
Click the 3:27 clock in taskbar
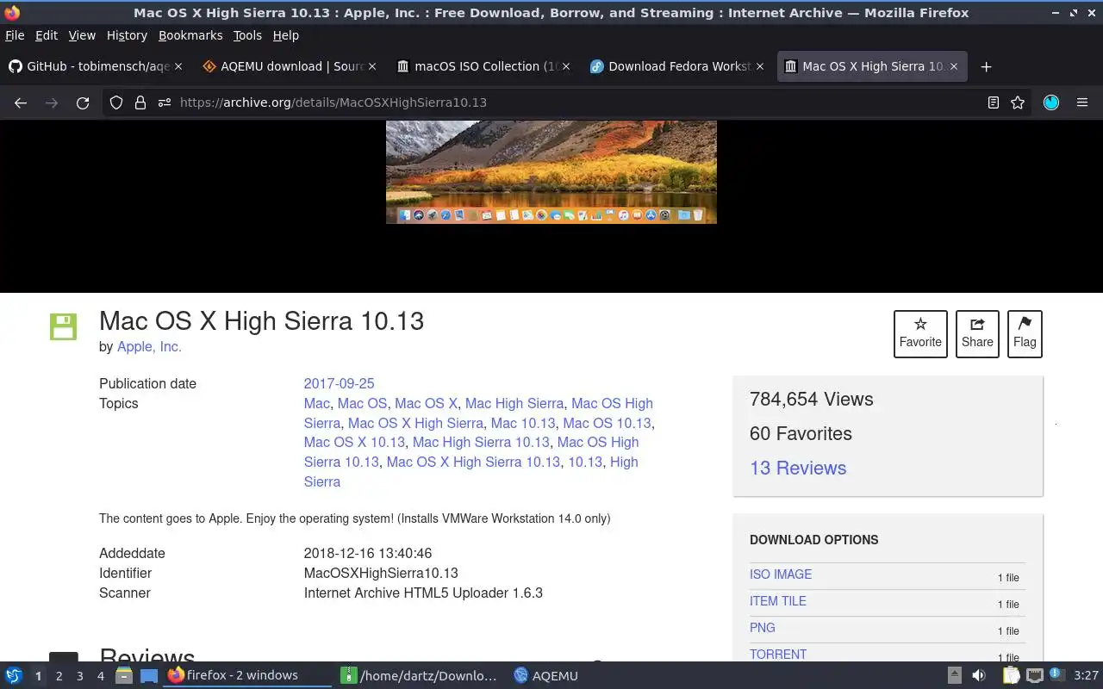(1086, 676)
